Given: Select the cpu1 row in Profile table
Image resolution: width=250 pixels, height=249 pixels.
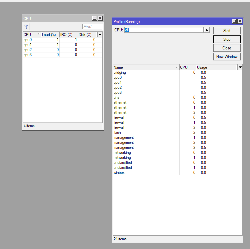Looking at the screenshot, I should pyautogui.click(x=178, y=82).
